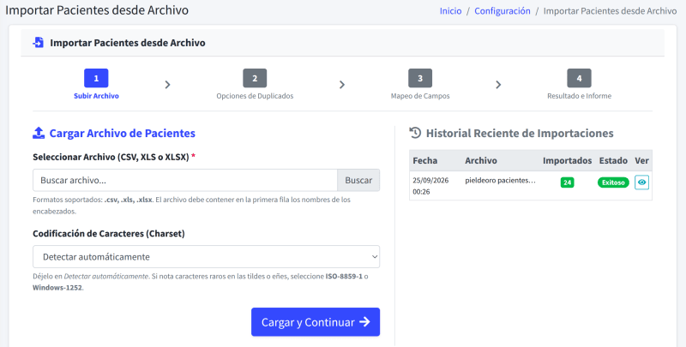
Task: View the pieldeoro import via eye icon
Action: [x=641, y=182]
